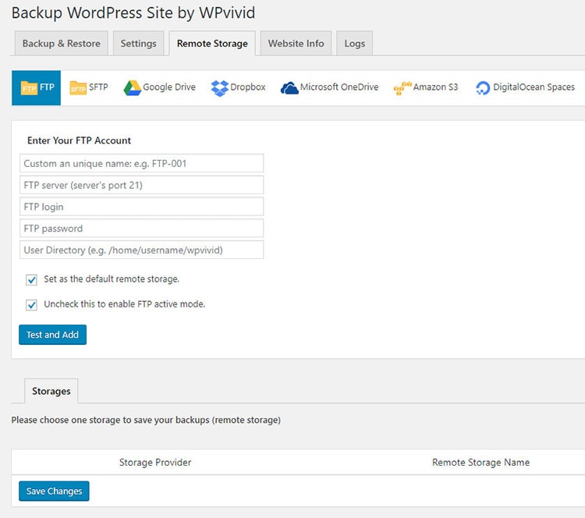Click the Test and Add button
Viewport: 585px width, 518px height.
point(52,335)
